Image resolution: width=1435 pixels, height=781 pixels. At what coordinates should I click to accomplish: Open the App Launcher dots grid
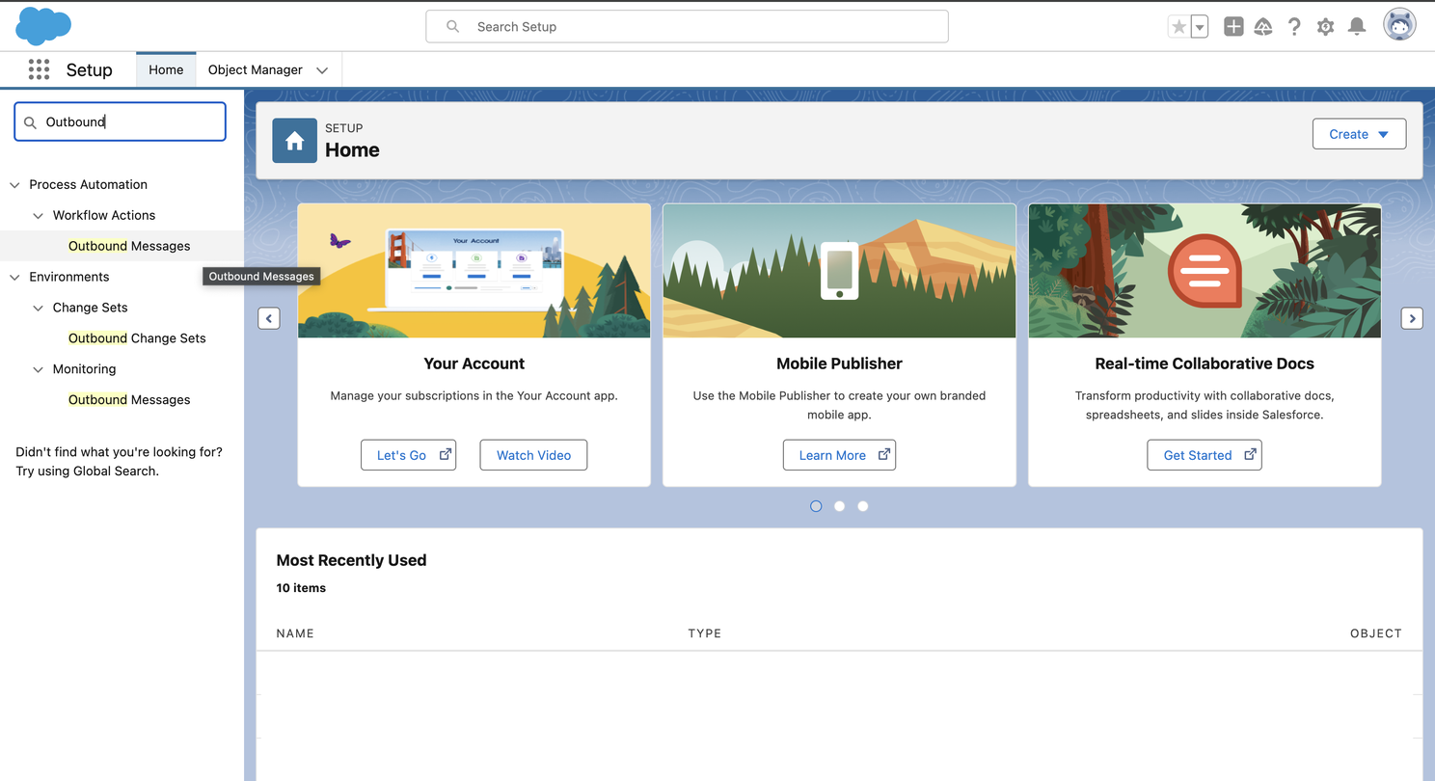point(39,69)
